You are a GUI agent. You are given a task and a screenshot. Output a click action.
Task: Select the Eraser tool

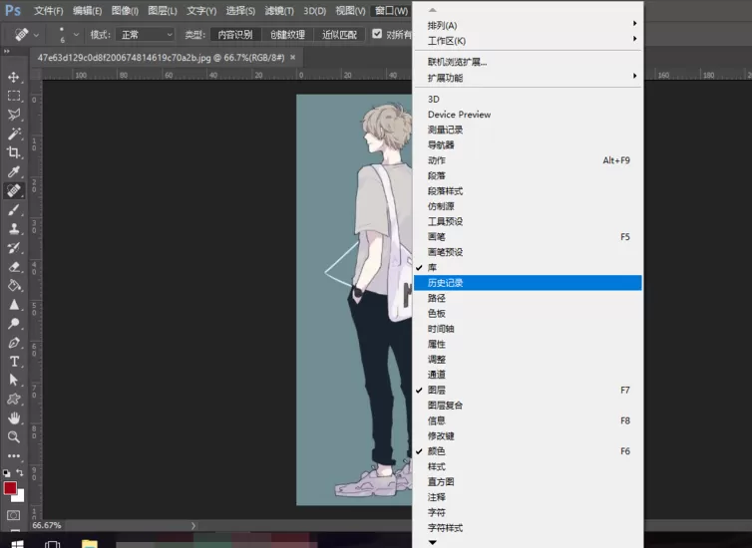click(x=13, y=267)
